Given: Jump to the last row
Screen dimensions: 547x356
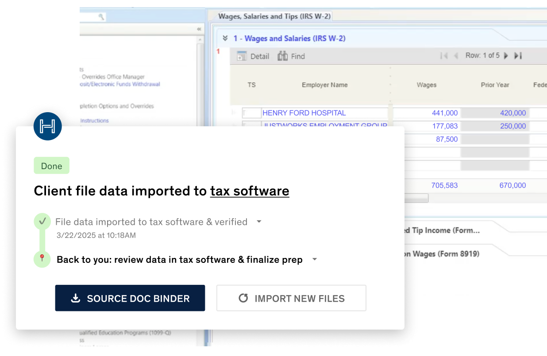Looking at the screenshot, I should coord(518,56).
